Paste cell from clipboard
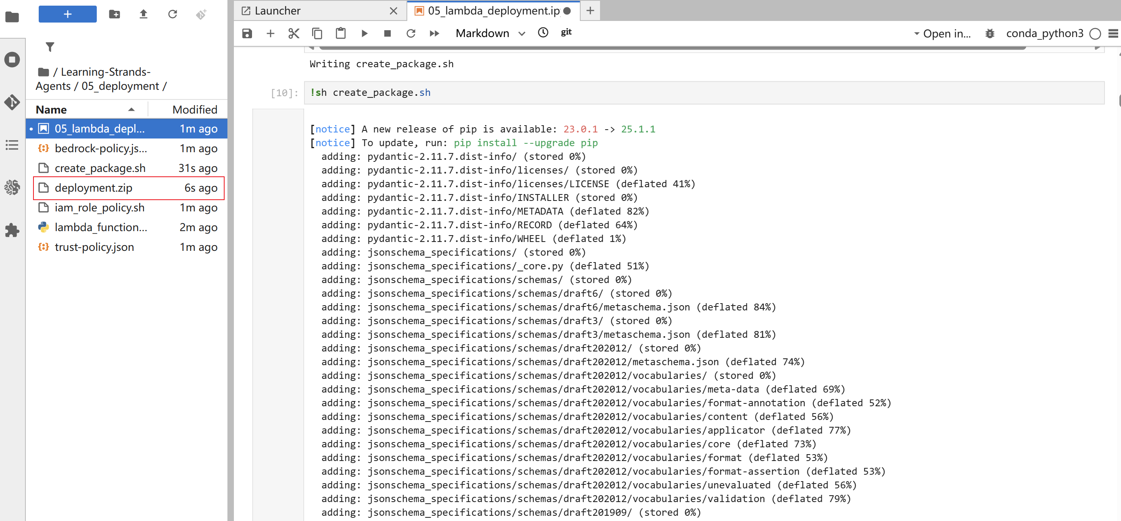The image size is (1121, 521). coord(341,33)
